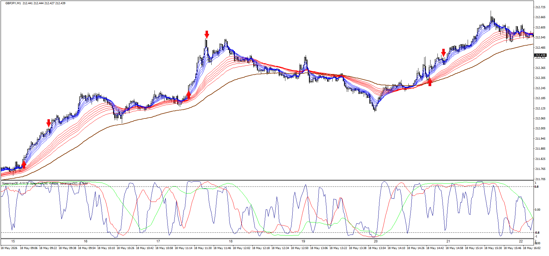
Task: Click time marker 15 on period row
Action: pos(13,241)
